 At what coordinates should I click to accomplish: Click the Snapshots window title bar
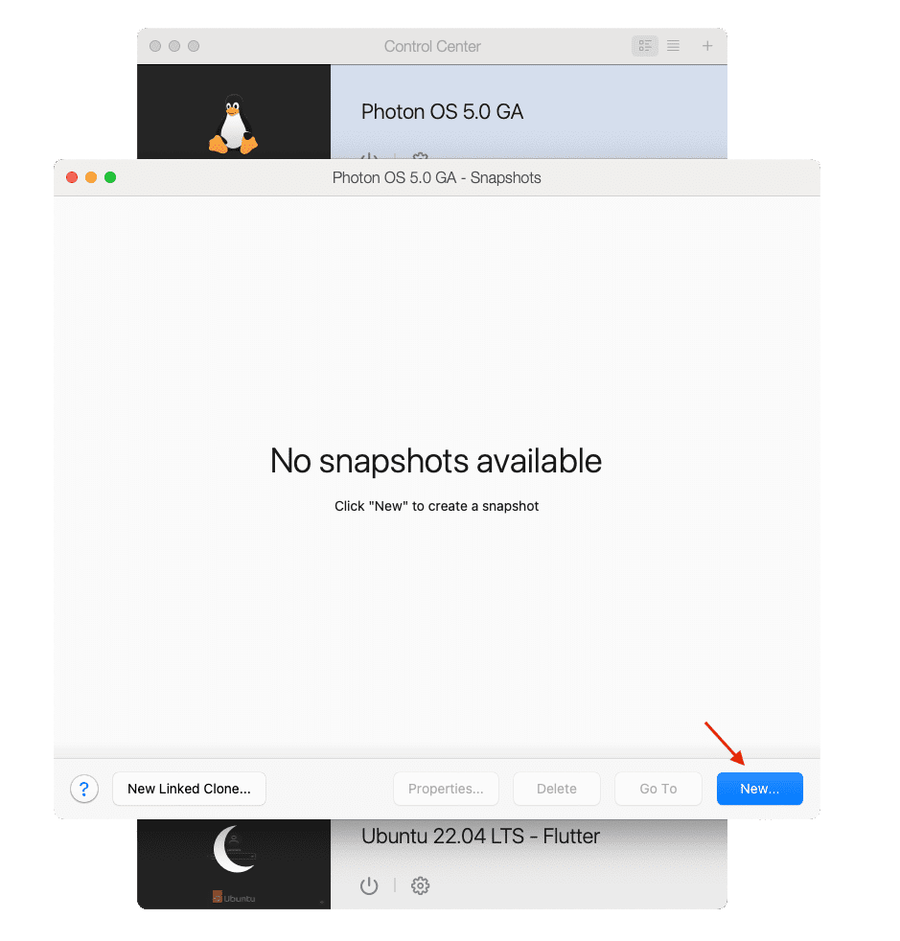point(436,177)
